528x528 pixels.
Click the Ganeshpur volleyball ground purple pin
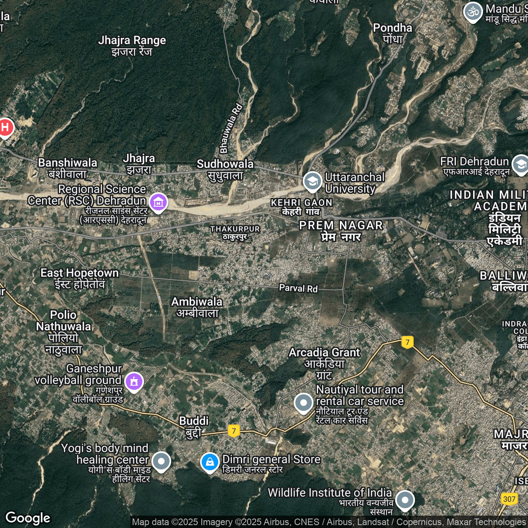[134, 382]
